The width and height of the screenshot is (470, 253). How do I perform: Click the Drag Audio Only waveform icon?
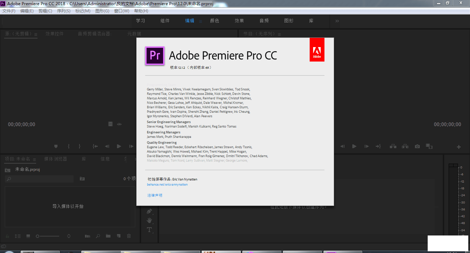coord(119,124)
